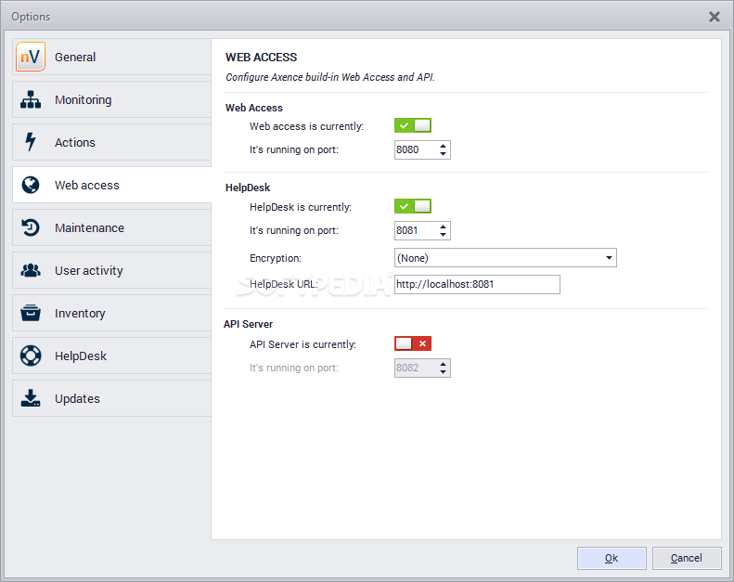Increase Web Access port with up arrow
The image size is (734, 582).
443,146
